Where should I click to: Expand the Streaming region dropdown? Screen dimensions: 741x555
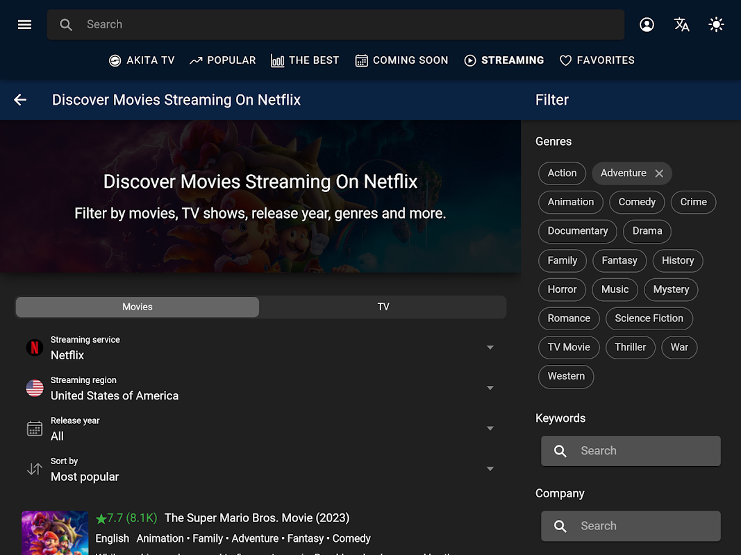[x=260, y=388]
